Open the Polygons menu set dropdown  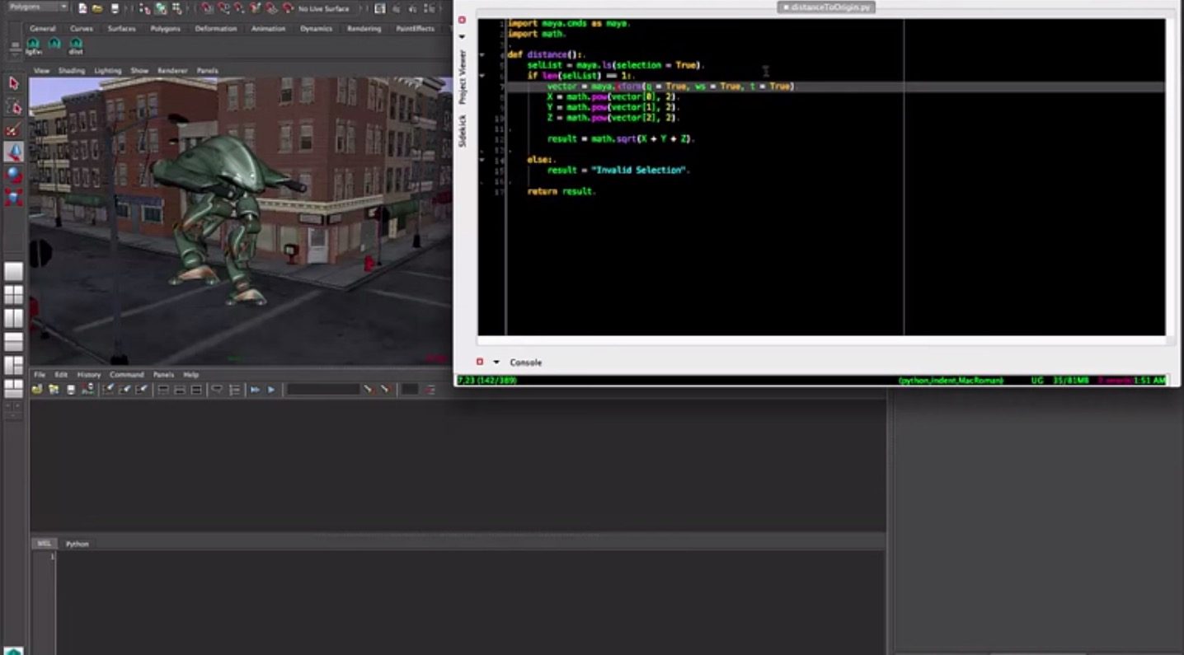coord(37,7)
